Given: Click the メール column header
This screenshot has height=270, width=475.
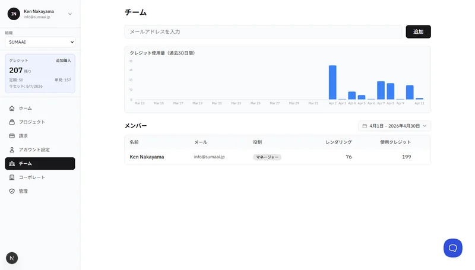Looking at the screenshot, I should [x=201, y=142].
